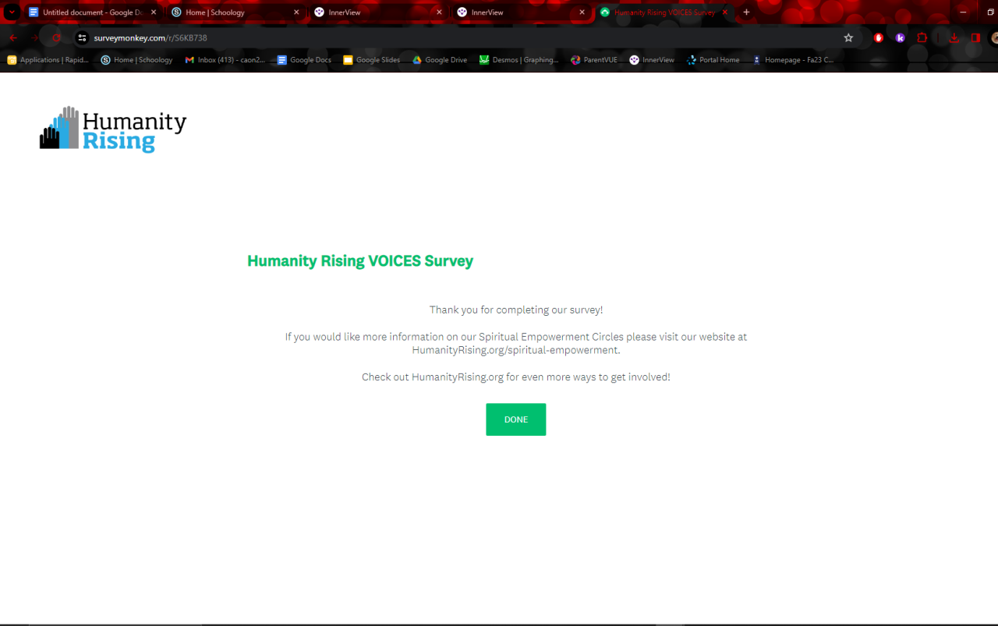Open the Google Drive bookmark
The image size is (998, 626).
pos(440,60)
